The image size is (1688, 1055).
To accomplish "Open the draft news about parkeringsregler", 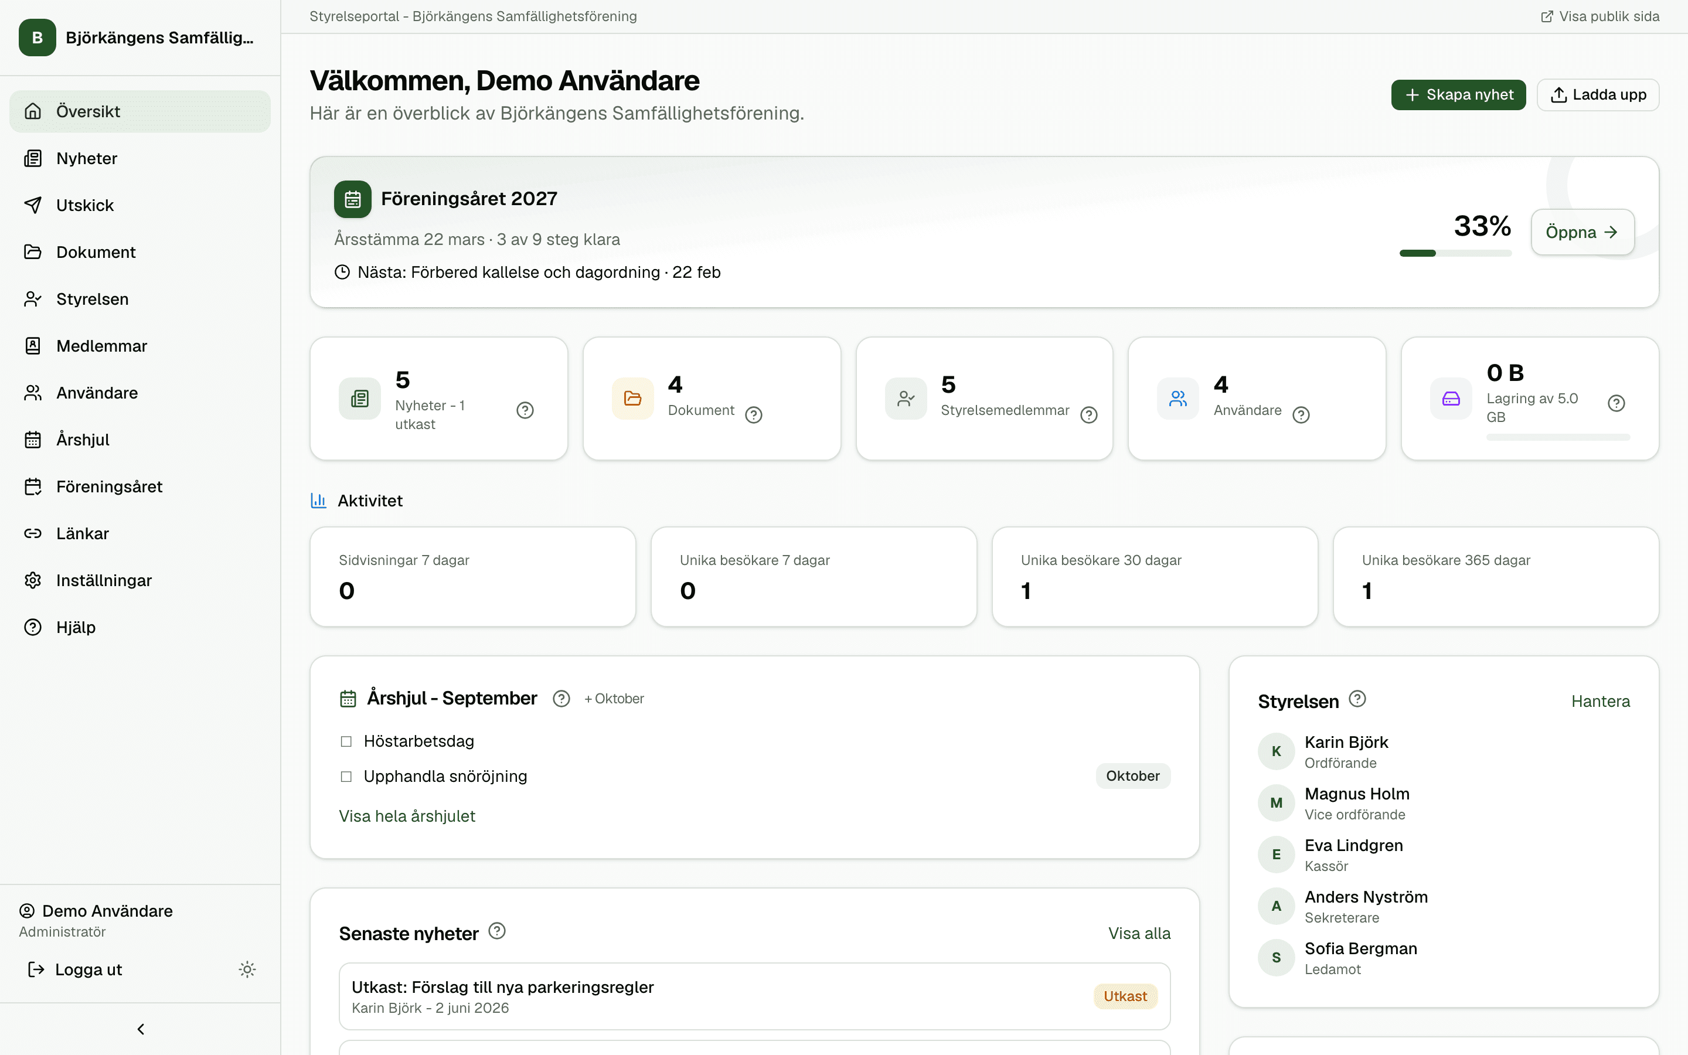I will [x=754, y=996].
